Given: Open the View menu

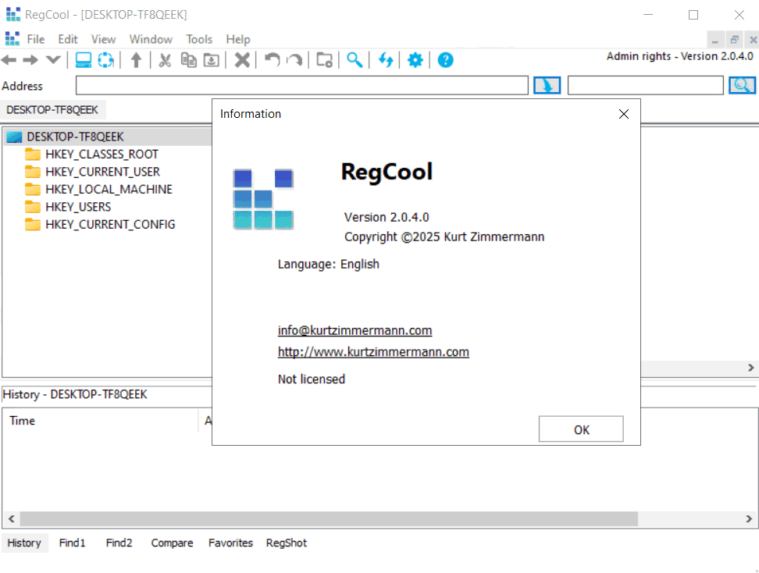Looking at the screenshot, I should pyautogui.click(x=104, y=39).
